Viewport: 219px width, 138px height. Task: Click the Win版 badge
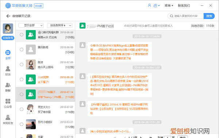click(x=39, y=6)
